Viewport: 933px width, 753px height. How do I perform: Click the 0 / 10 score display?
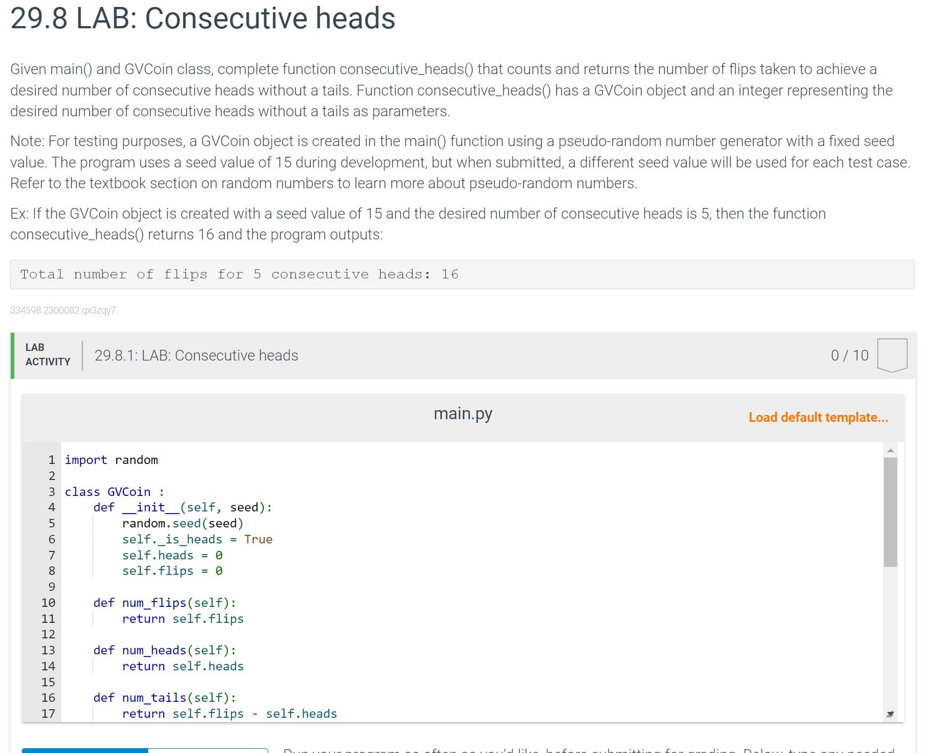coord(850,354)
